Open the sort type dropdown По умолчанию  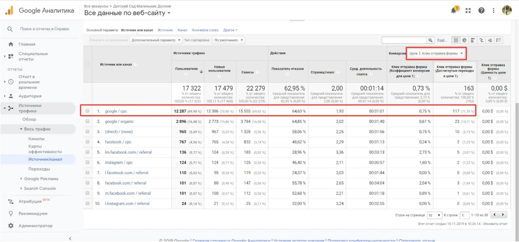[228, 40]
